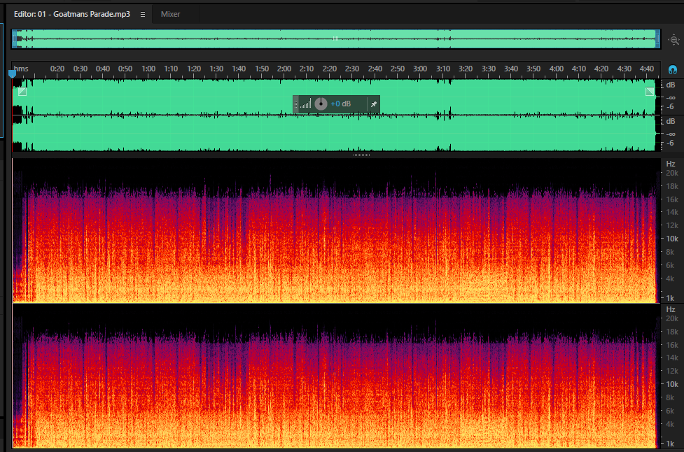Toggle the blue snapping magnet icon
This screenshot has height=452, width=684.
(x=673, y=69)
